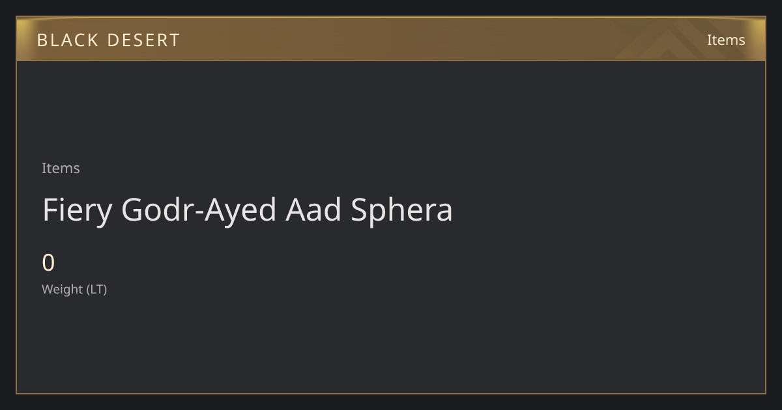Click the word Godr-Ayed in the title

(x=200, y=210)
